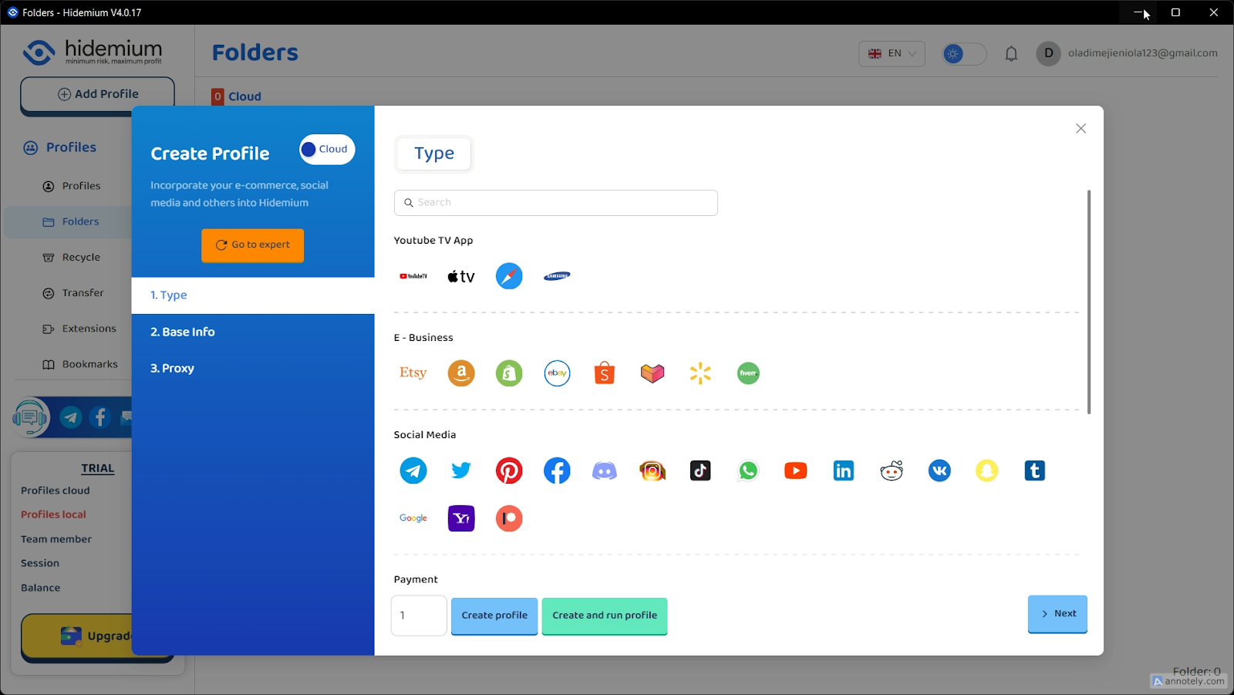Pick the Tumblr icon
The width and height of the screenshot is (1234, 695).
click(x=1035, y=471)
